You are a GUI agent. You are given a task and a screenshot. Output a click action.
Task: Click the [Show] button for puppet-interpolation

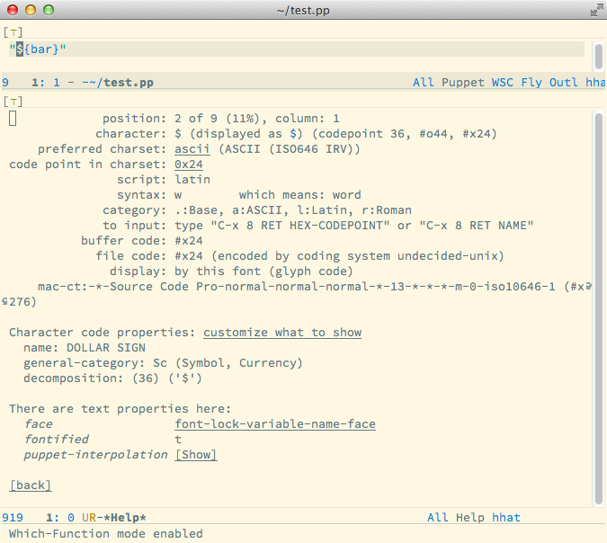[x=196, y=455]
